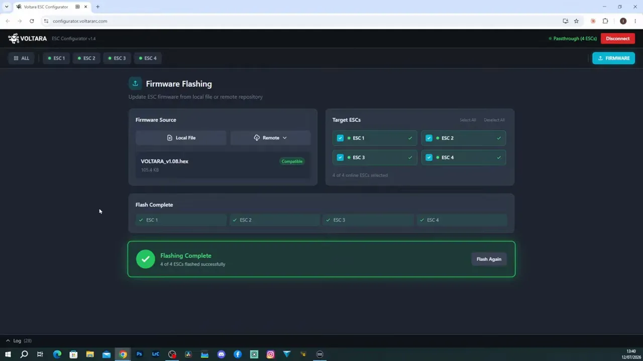Open File Explorer from the taskbar

coord(90,354)
